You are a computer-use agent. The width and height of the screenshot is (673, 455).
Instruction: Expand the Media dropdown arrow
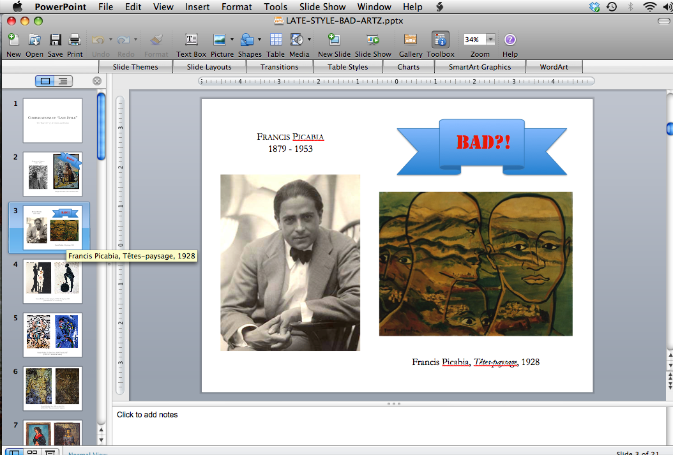point(309,40)
